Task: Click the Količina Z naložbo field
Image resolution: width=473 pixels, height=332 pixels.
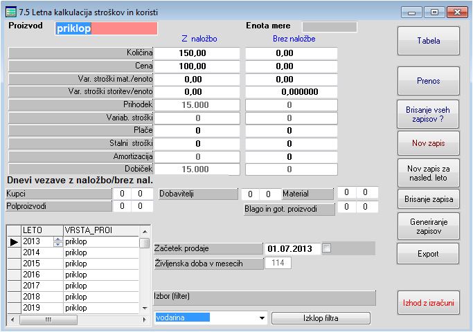Action: 196,53
